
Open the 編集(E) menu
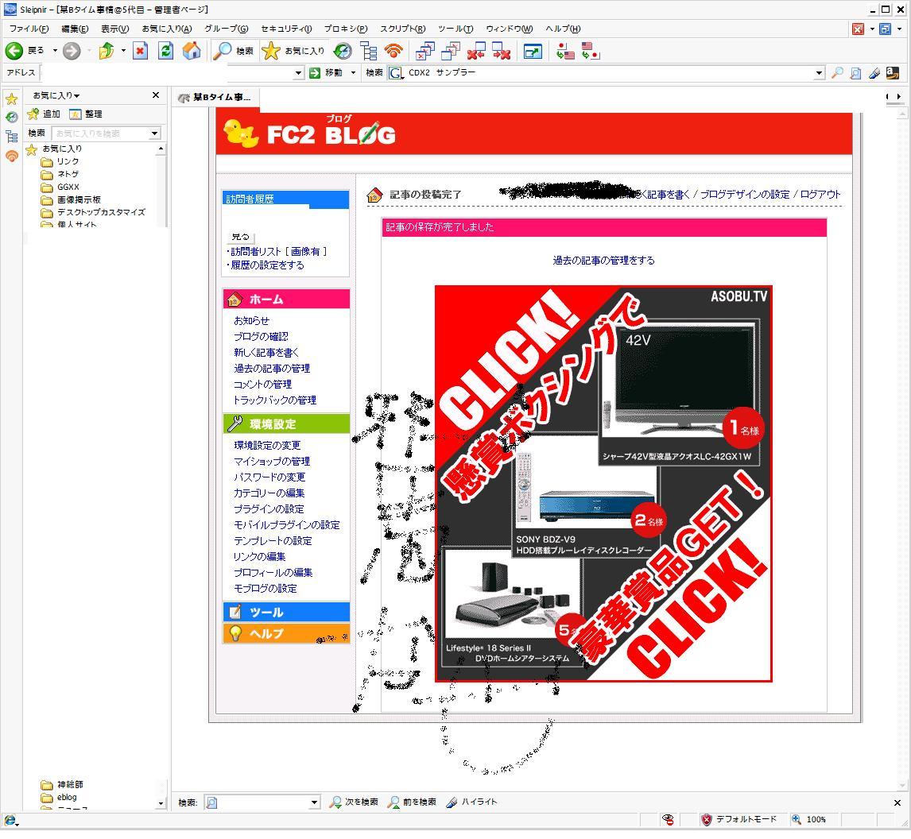click(x=75, y=29)
